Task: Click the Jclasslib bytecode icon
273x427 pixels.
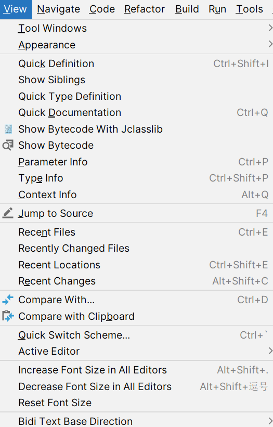Action: coord(8,129)
